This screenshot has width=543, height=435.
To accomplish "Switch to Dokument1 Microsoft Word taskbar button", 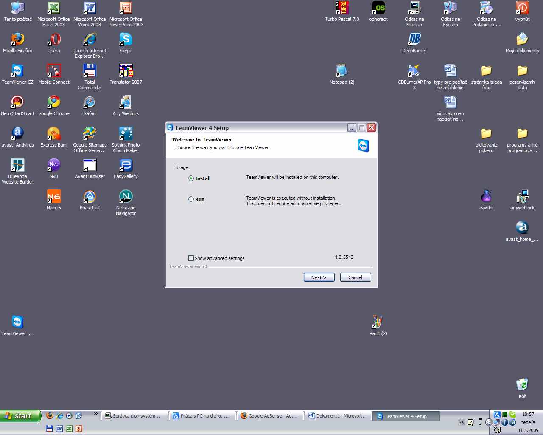I will (338, 416).
